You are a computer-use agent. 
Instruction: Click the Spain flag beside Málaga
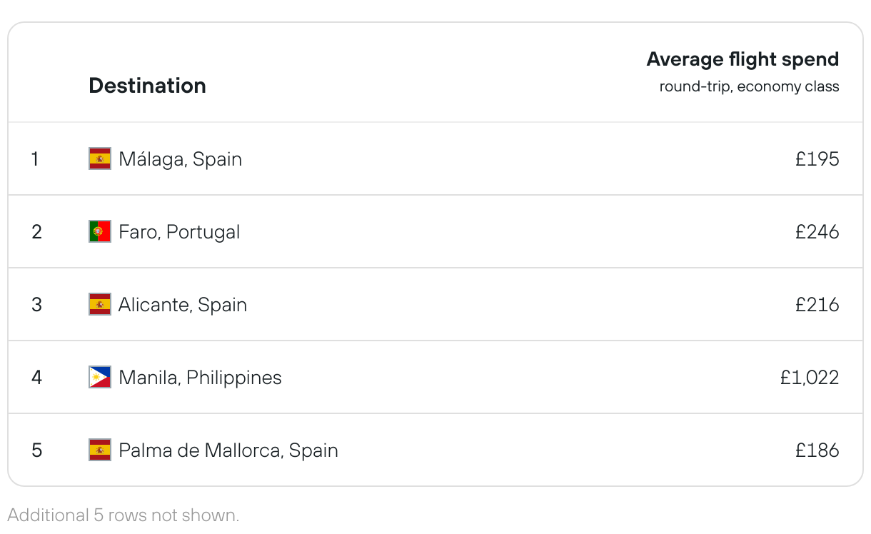click(x=100, y=158)
